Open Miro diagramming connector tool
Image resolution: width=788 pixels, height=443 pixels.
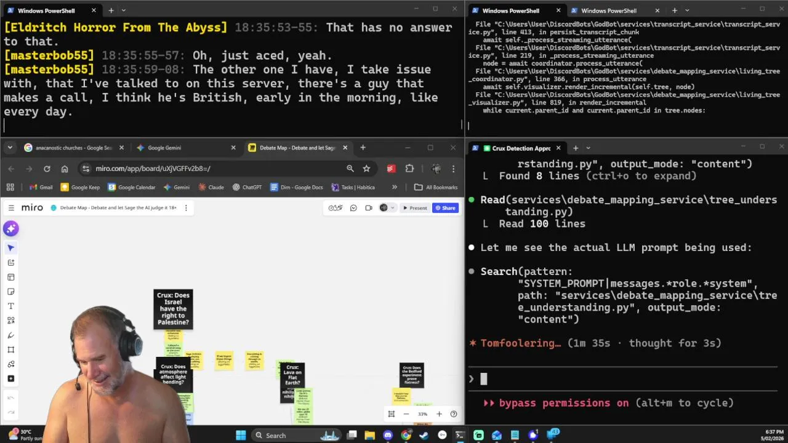10,364
